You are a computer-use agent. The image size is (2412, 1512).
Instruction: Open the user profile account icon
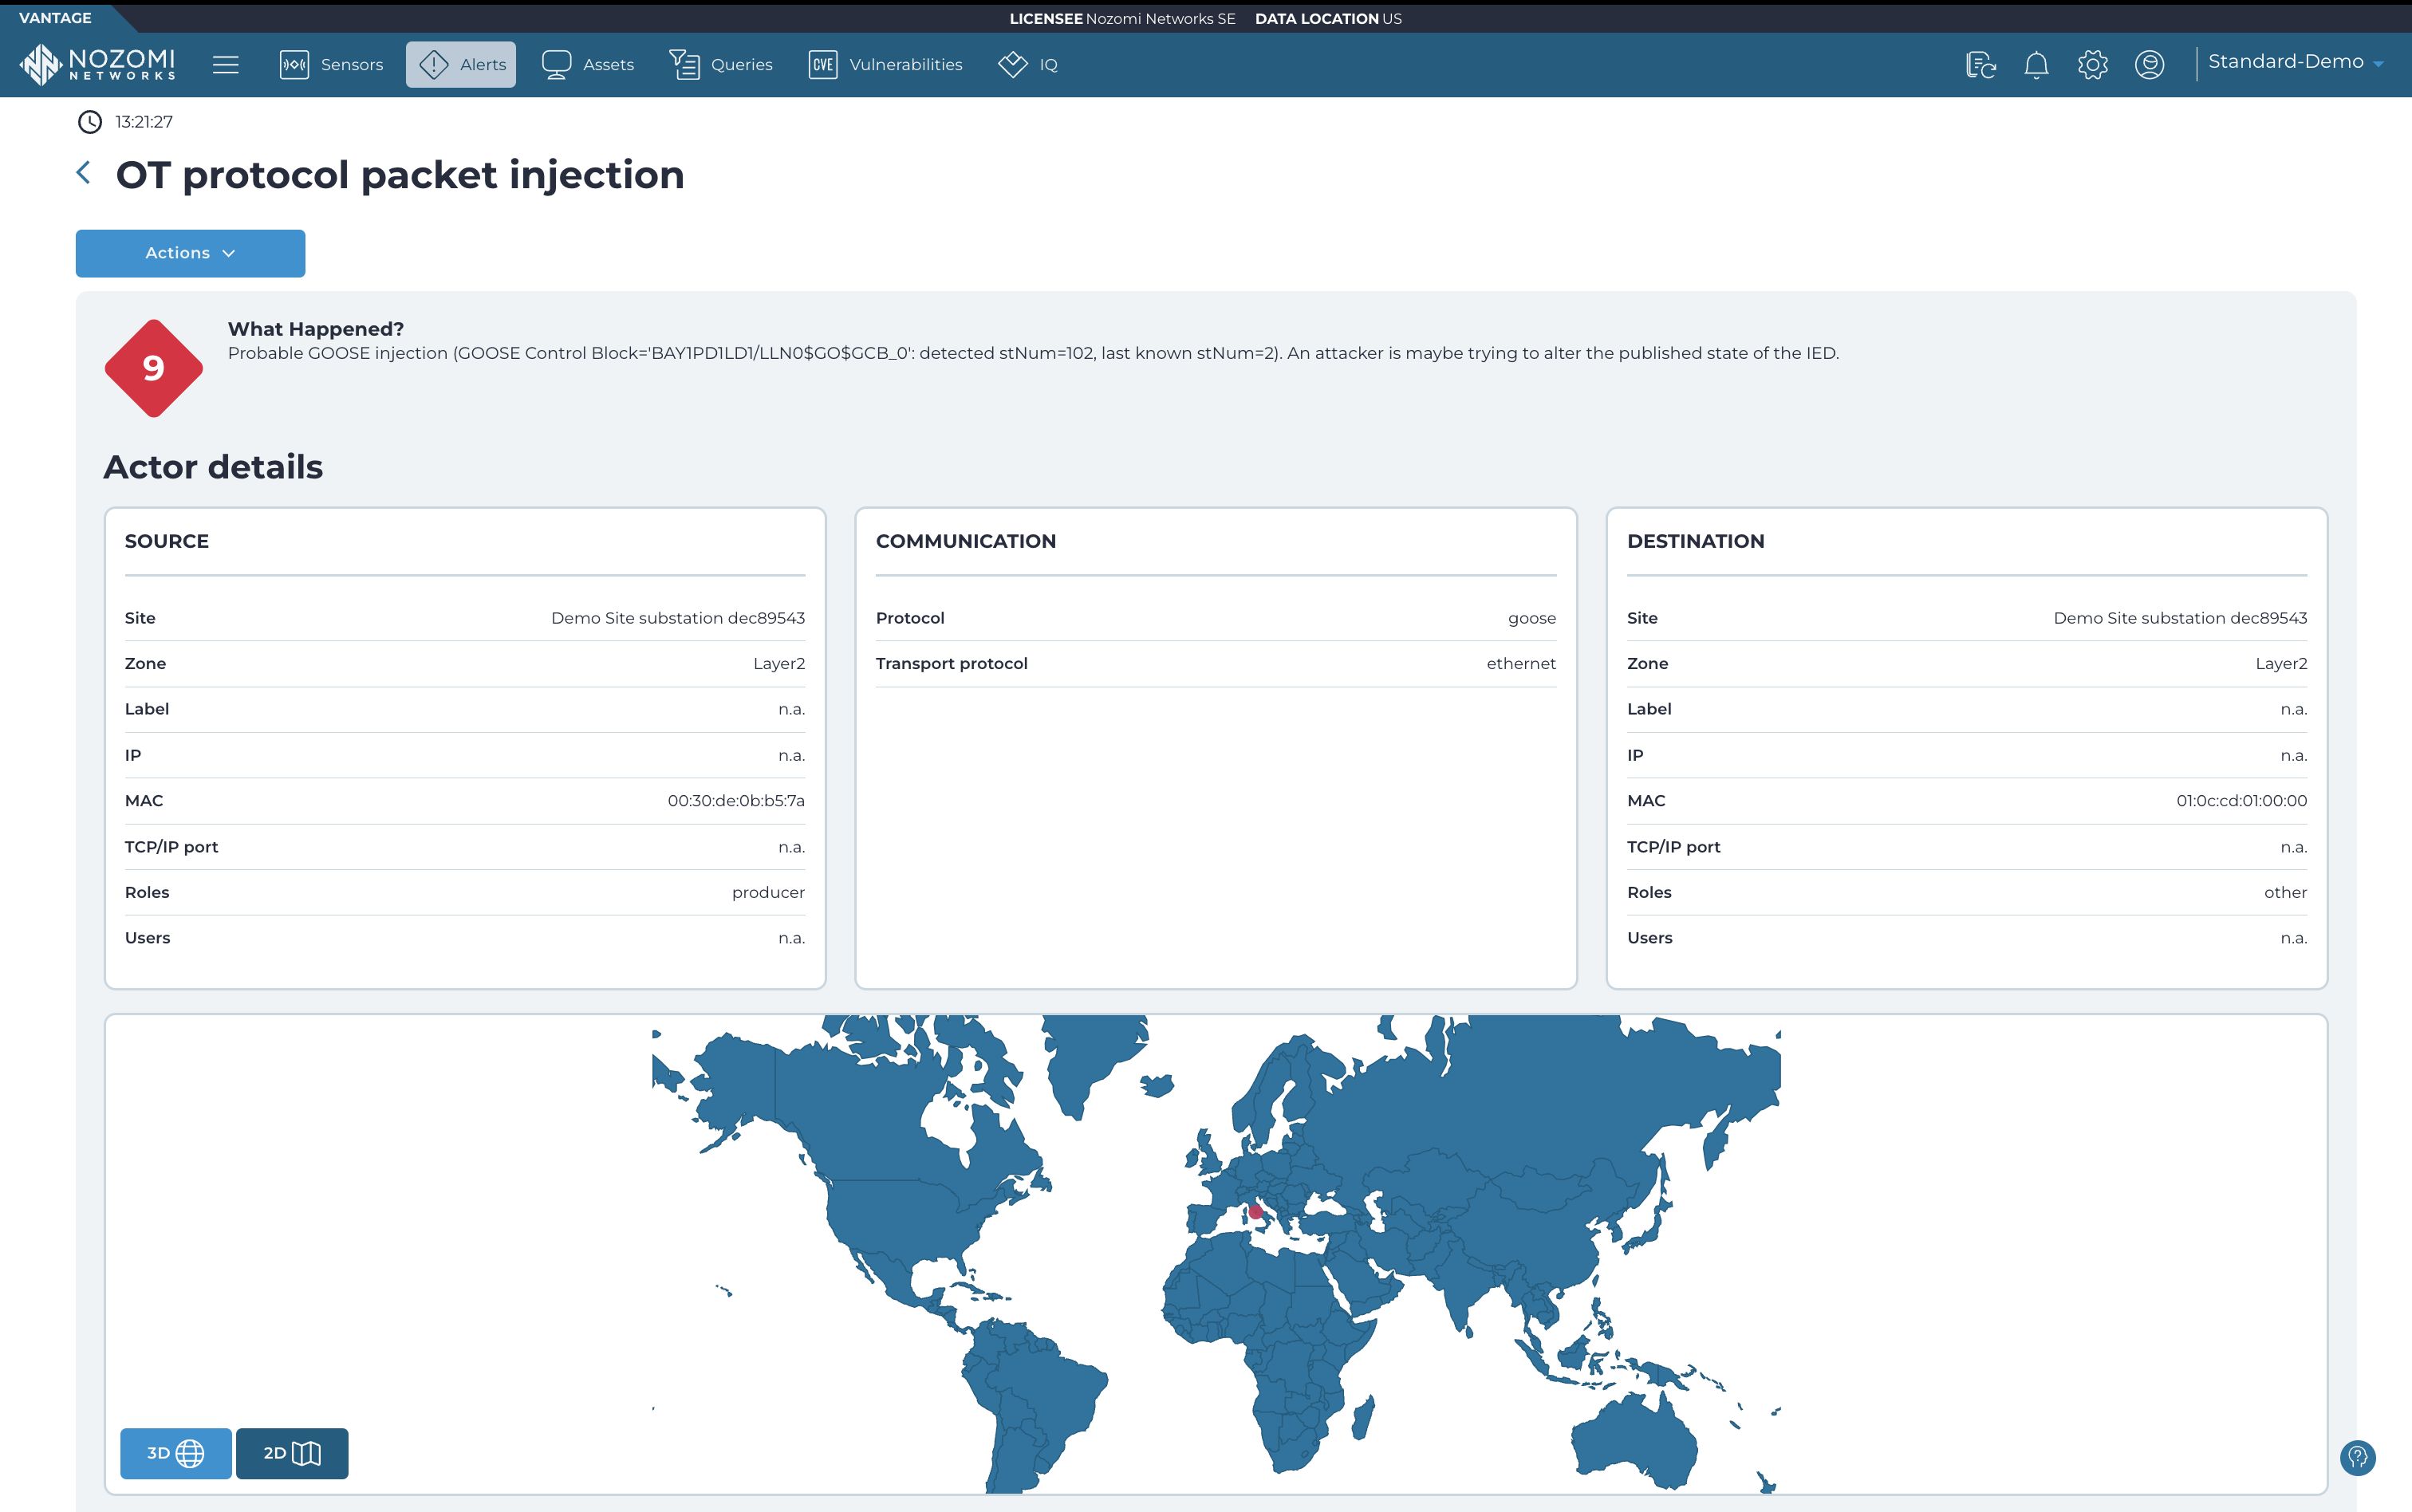tap(2148, 64)
